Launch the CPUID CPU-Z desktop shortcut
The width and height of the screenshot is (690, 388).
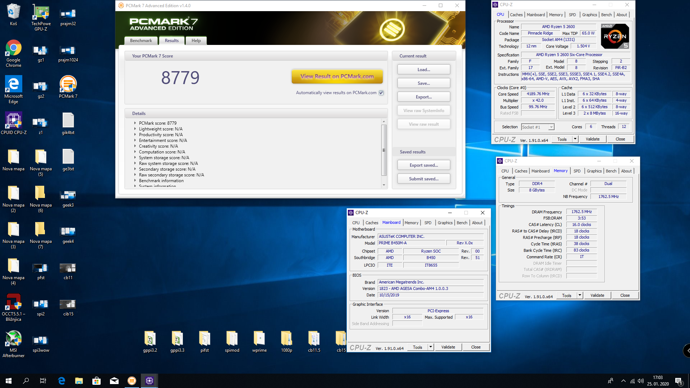point(13,123)
